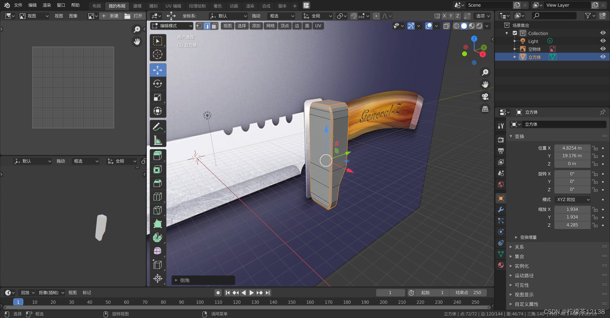The image size is (610, 318).
Task: Select the Poly Build tool
Action: (158, 224)
